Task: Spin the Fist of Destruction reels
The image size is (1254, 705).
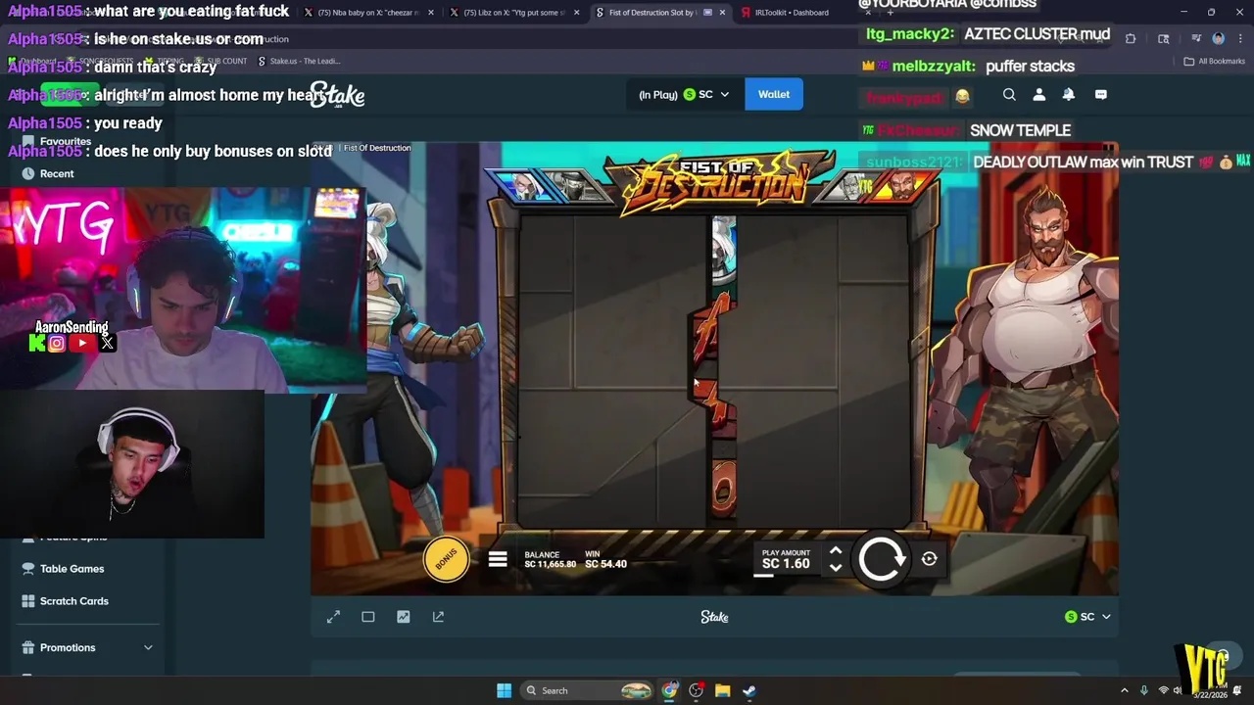Action: (x=881, y=559)
